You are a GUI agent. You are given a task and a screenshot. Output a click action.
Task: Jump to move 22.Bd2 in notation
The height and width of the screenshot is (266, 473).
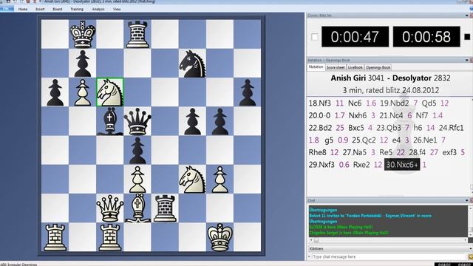(320, 128)
